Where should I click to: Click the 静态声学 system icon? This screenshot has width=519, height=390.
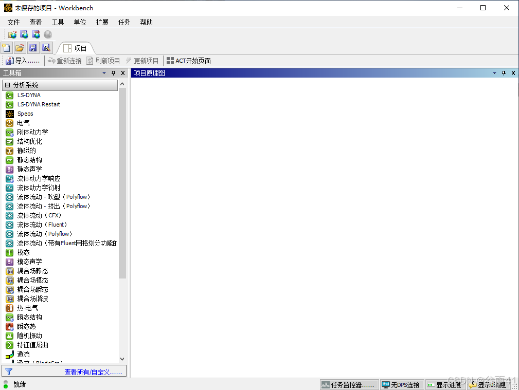10,170
